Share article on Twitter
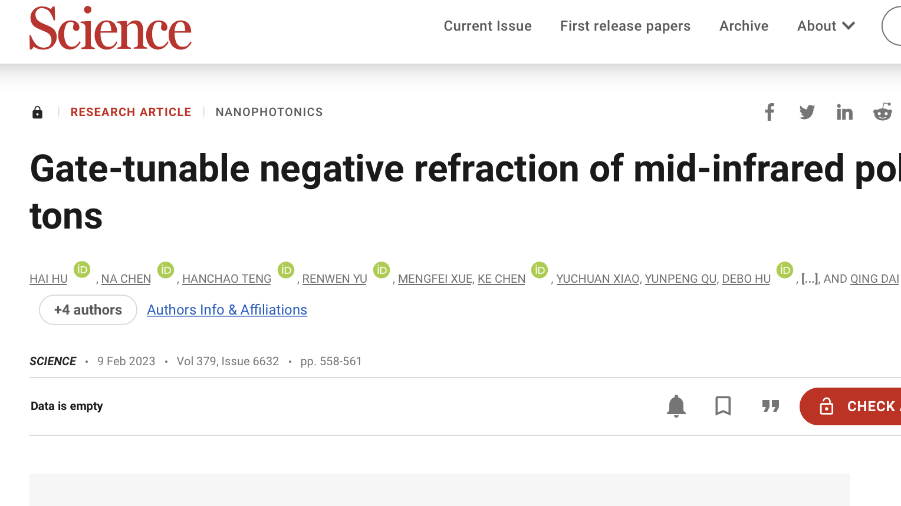901x506 pixels. click(x=807, y=112)
